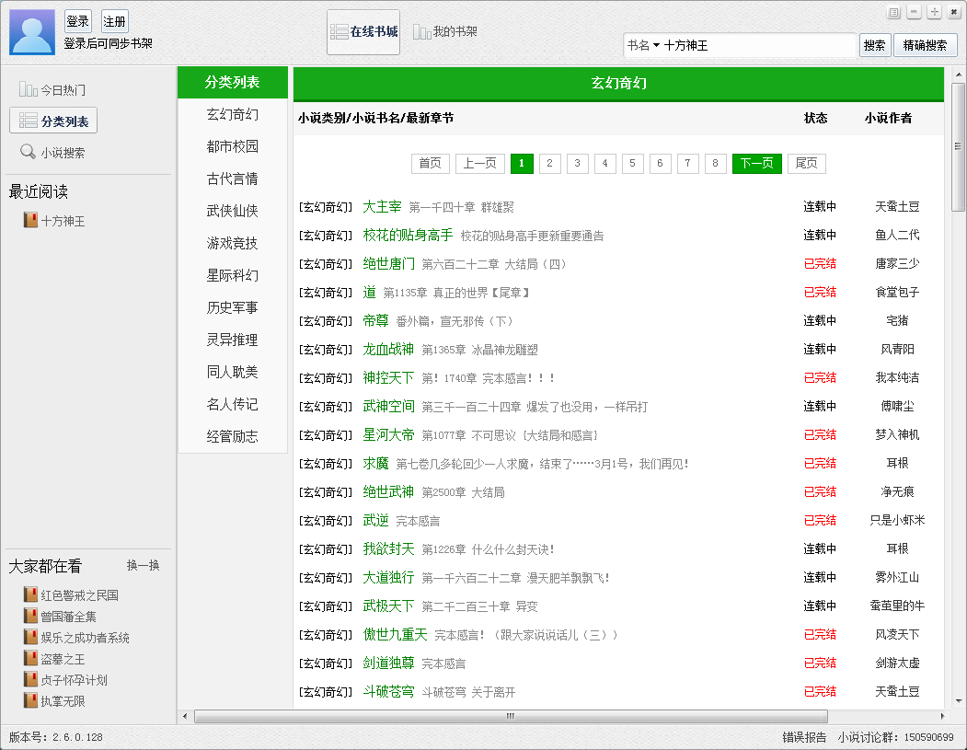Expand the 书名 search type dropdown
967x750 pixels.
tap(644, 45)
